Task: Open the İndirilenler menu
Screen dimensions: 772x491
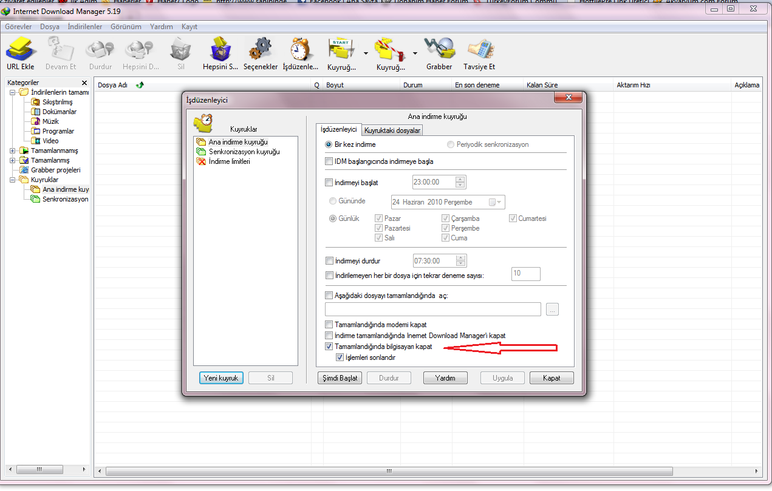Action: (85, 27)
